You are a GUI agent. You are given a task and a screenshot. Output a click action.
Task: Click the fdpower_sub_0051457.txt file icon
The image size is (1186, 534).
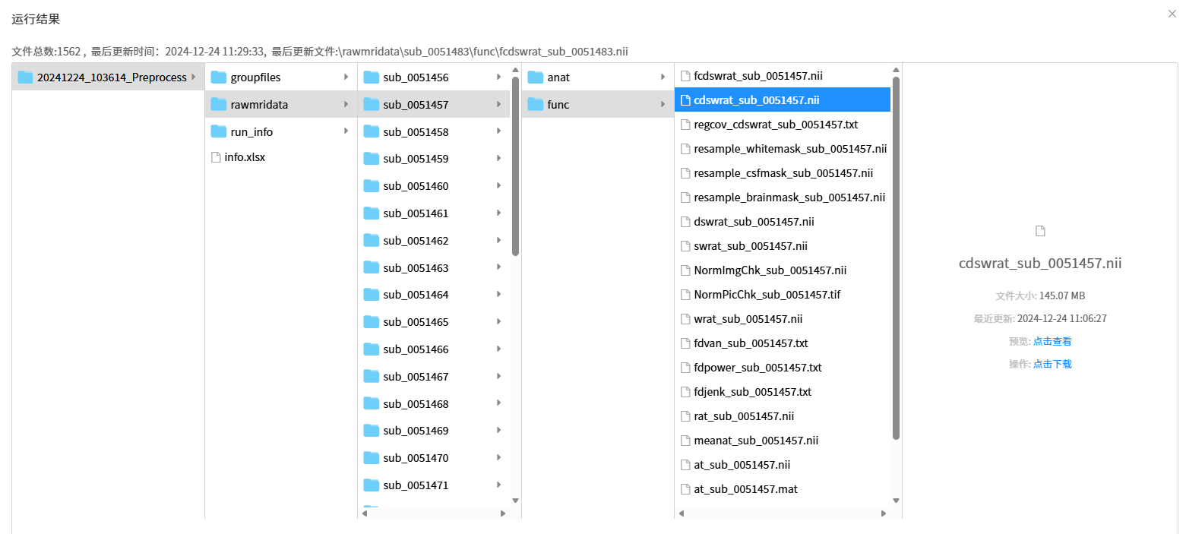(685, 368)
